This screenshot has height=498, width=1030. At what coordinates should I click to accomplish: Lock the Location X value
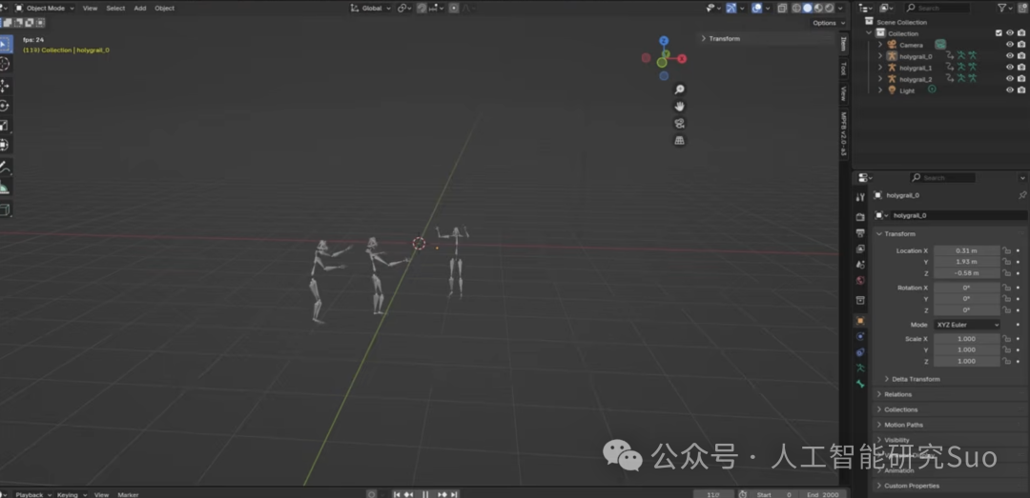(x=1006, y=250)
